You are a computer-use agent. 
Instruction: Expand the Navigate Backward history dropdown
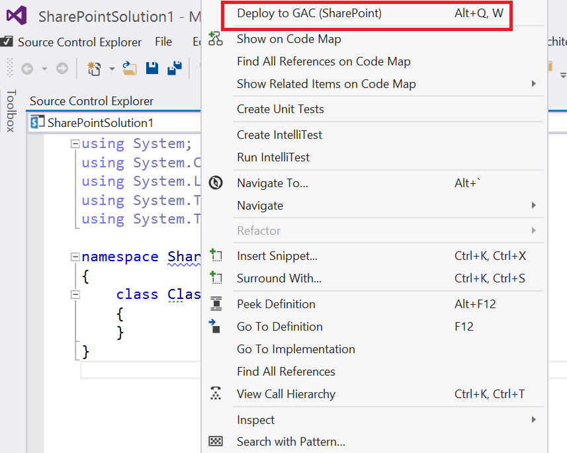44,68
